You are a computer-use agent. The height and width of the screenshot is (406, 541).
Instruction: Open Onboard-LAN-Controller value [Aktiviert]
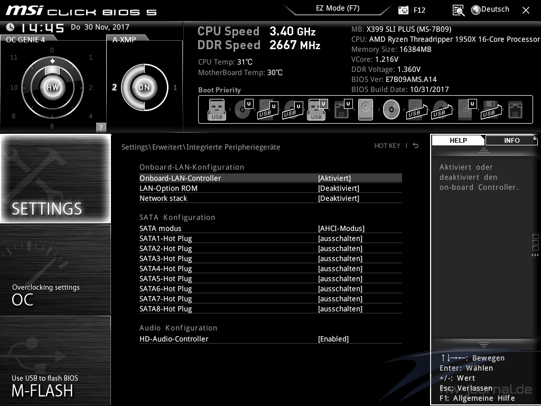coord(334,178)
